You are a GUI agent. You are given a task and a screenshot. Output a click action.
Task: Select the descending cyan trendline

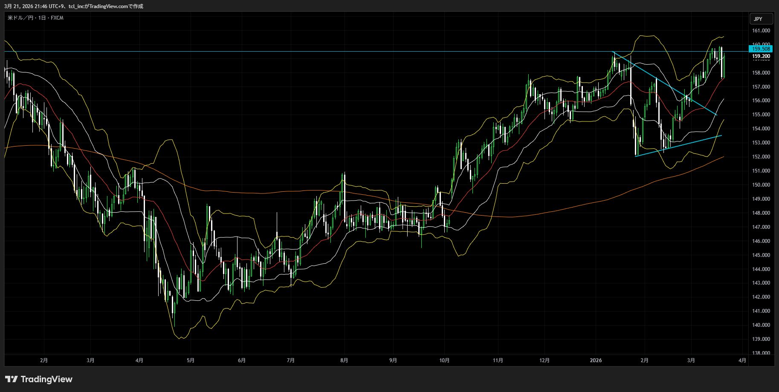click(665, 84)
